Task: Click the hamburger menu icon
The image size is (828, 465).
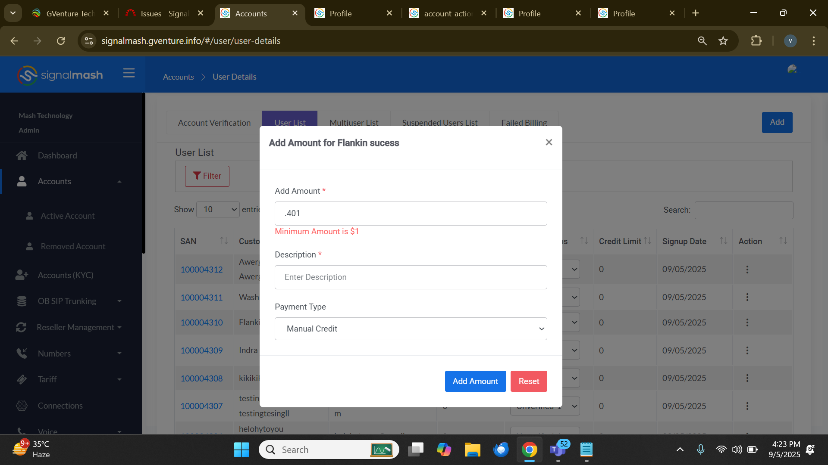Action: point(129,73)
